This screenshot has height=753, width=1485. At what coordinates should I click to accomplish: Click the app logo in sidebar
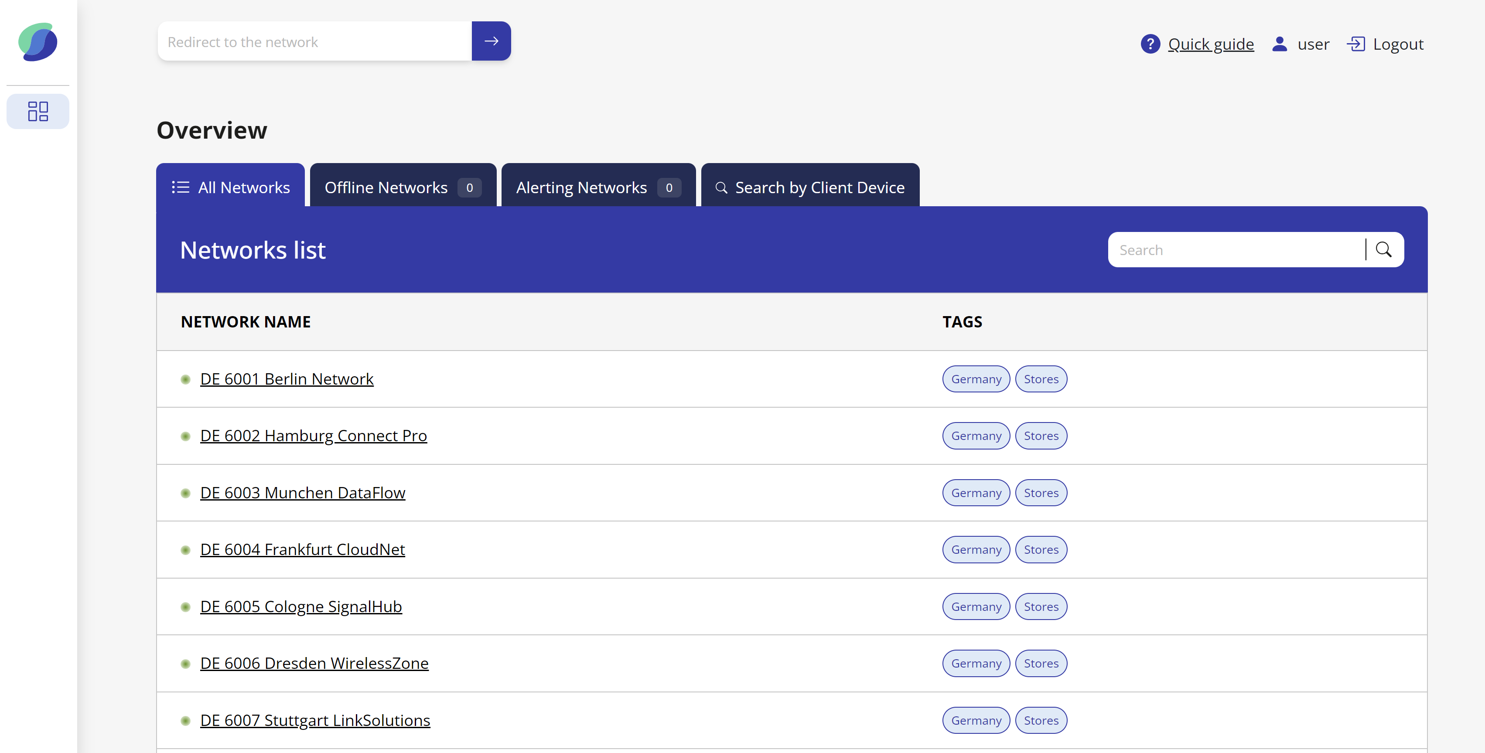[x=38, y=42]
